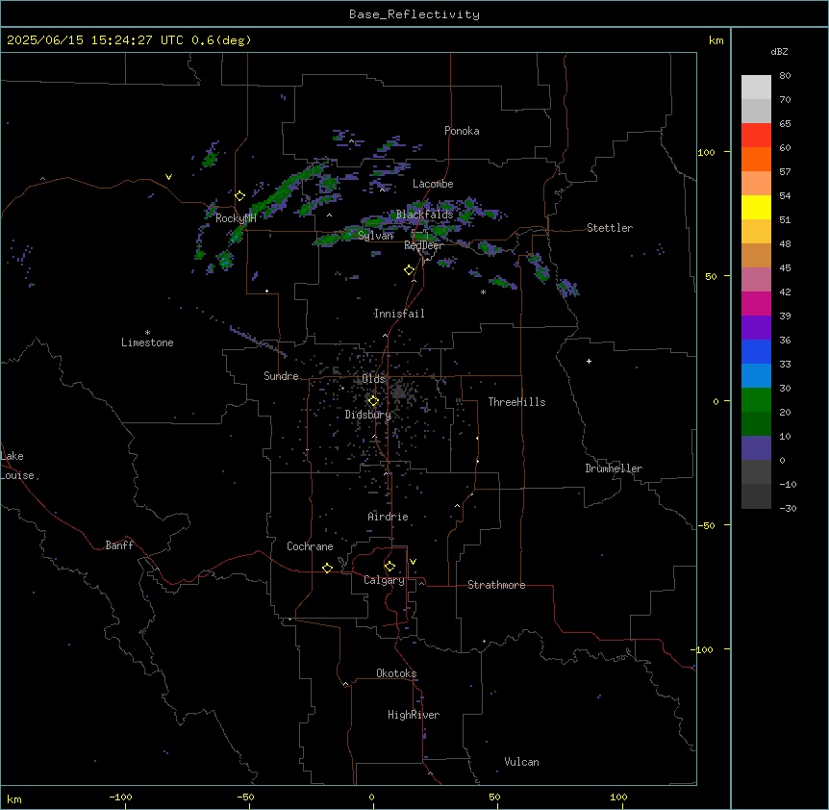This screenshot has width=829, height=810.
Task: Click the HighRiver label
Action: click(414, 715)
